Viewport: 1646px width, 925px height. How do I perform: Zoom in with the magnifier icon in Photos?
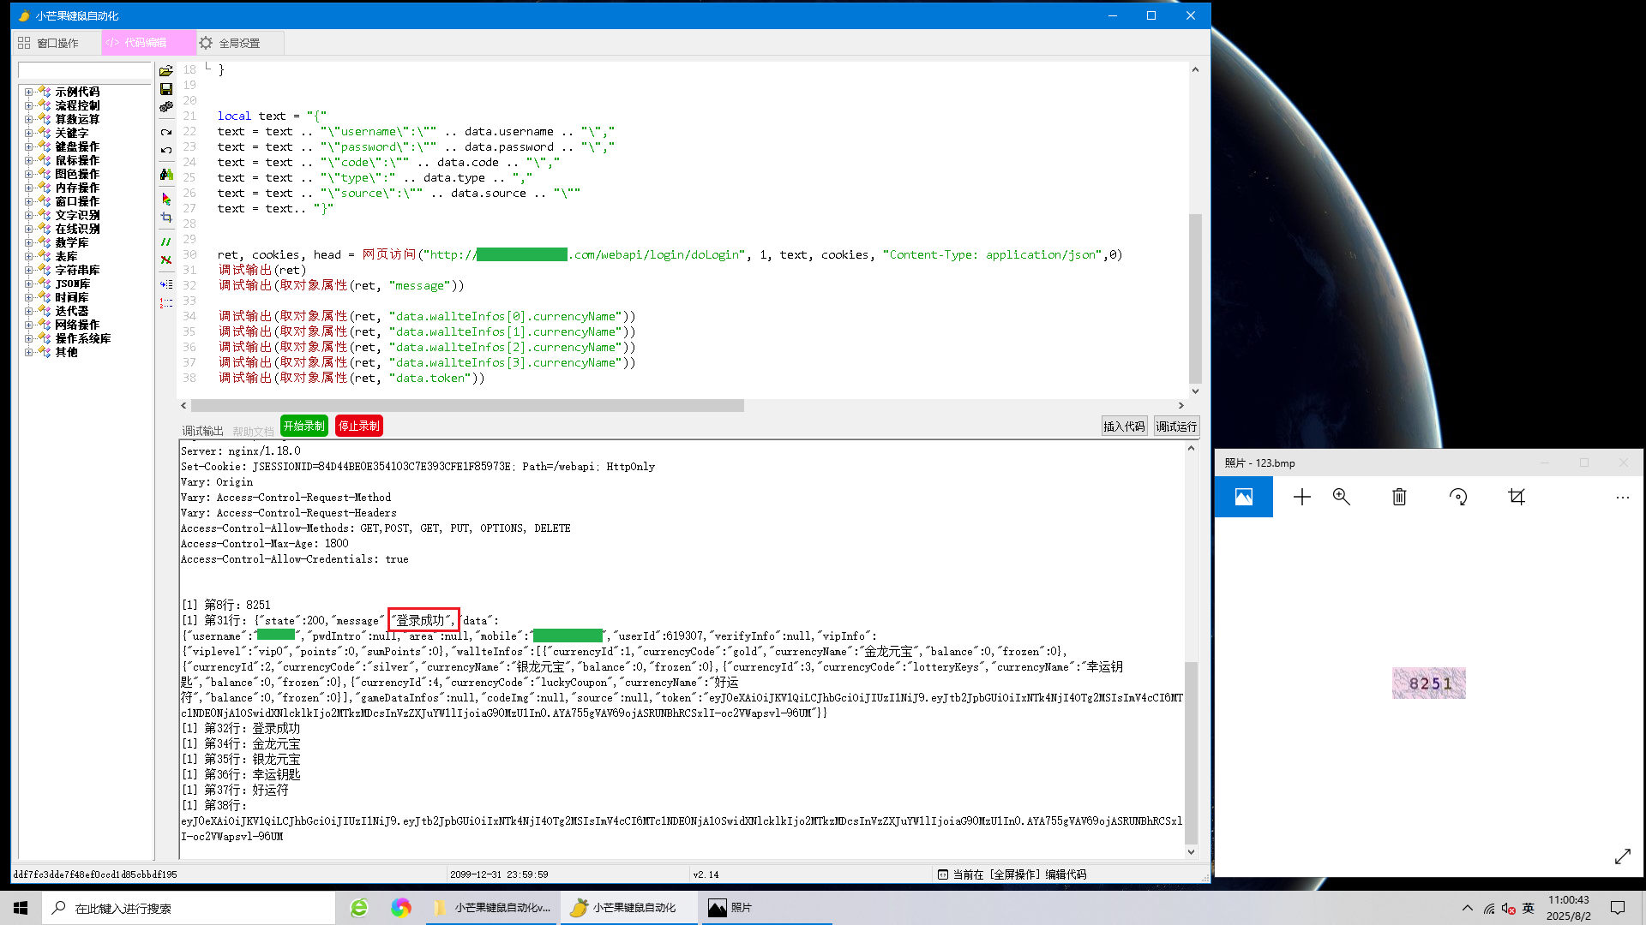1342,497
